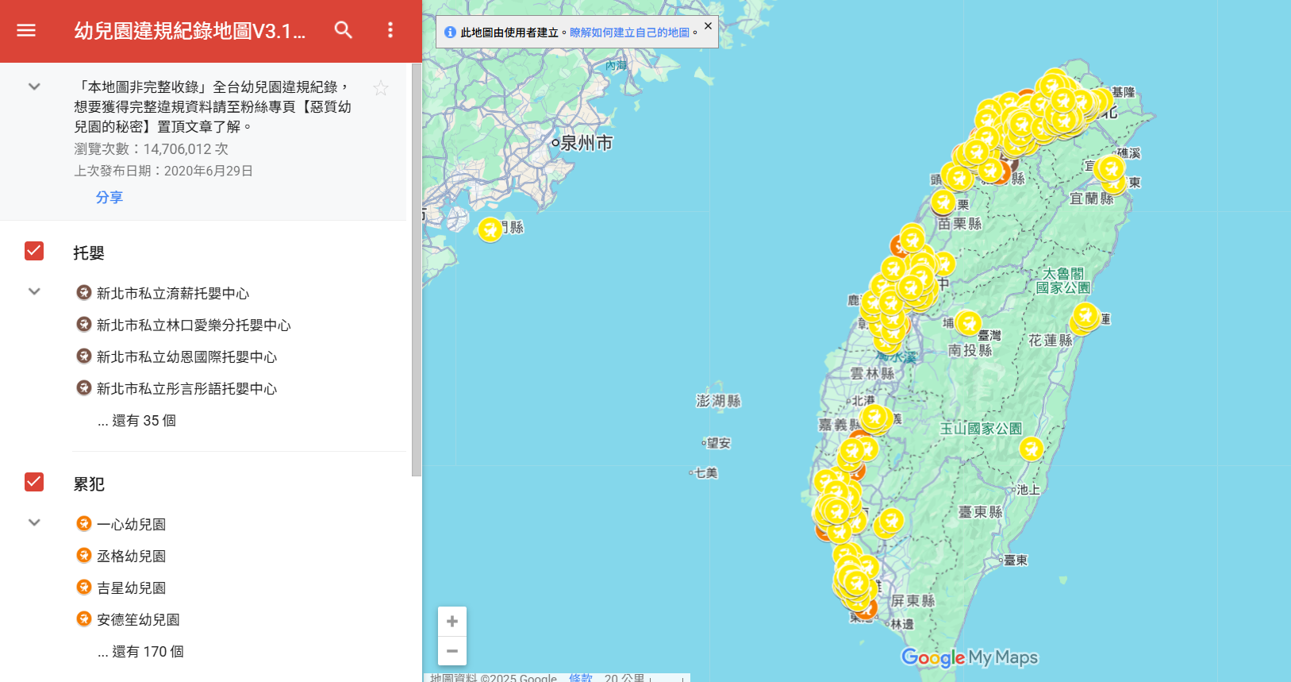The height and width of the screenshot is (682, 1291).
Task: Click the 分享 share link
Action: pyautogui.click(x=110, y=198)
